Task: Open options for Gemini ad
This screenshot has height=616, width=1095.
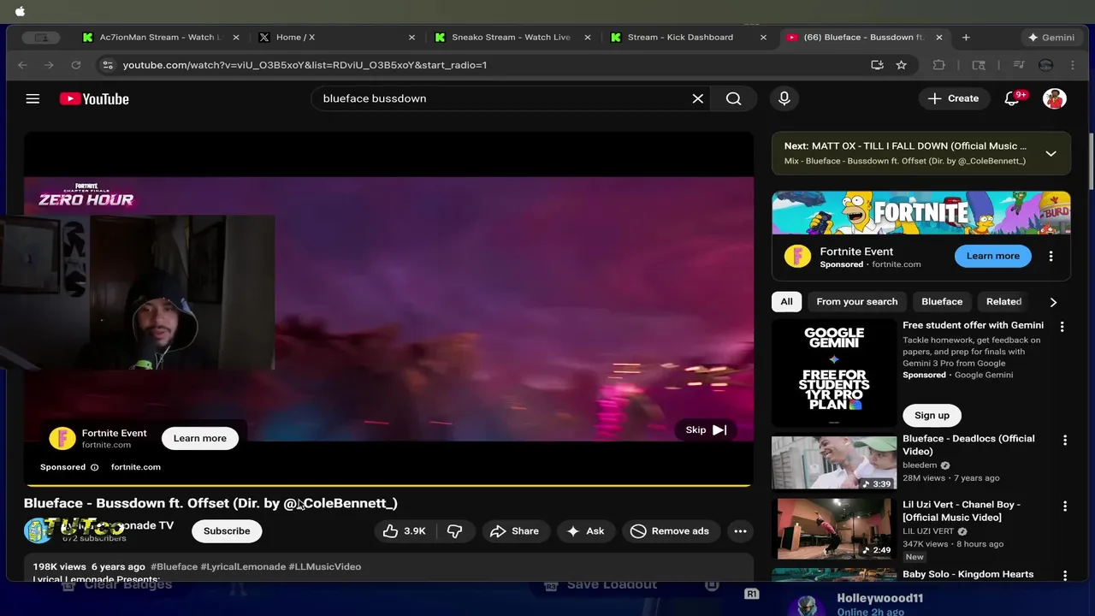Action: (1062, 327)
